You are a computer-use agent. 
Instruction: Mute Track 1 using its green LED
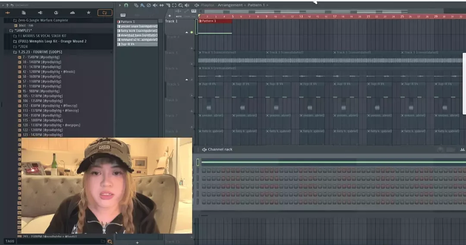pos(192,32)
